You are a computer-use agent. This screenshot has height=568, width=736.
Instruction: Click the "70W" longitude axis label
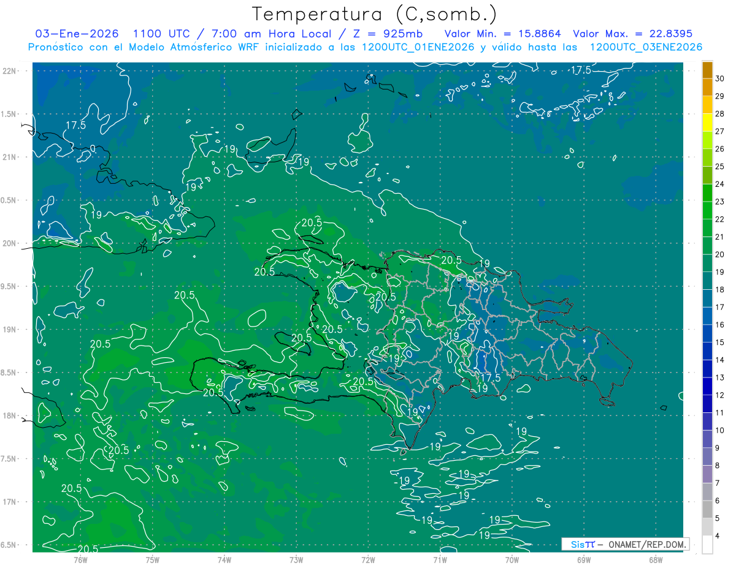click(x=512, y=559)
